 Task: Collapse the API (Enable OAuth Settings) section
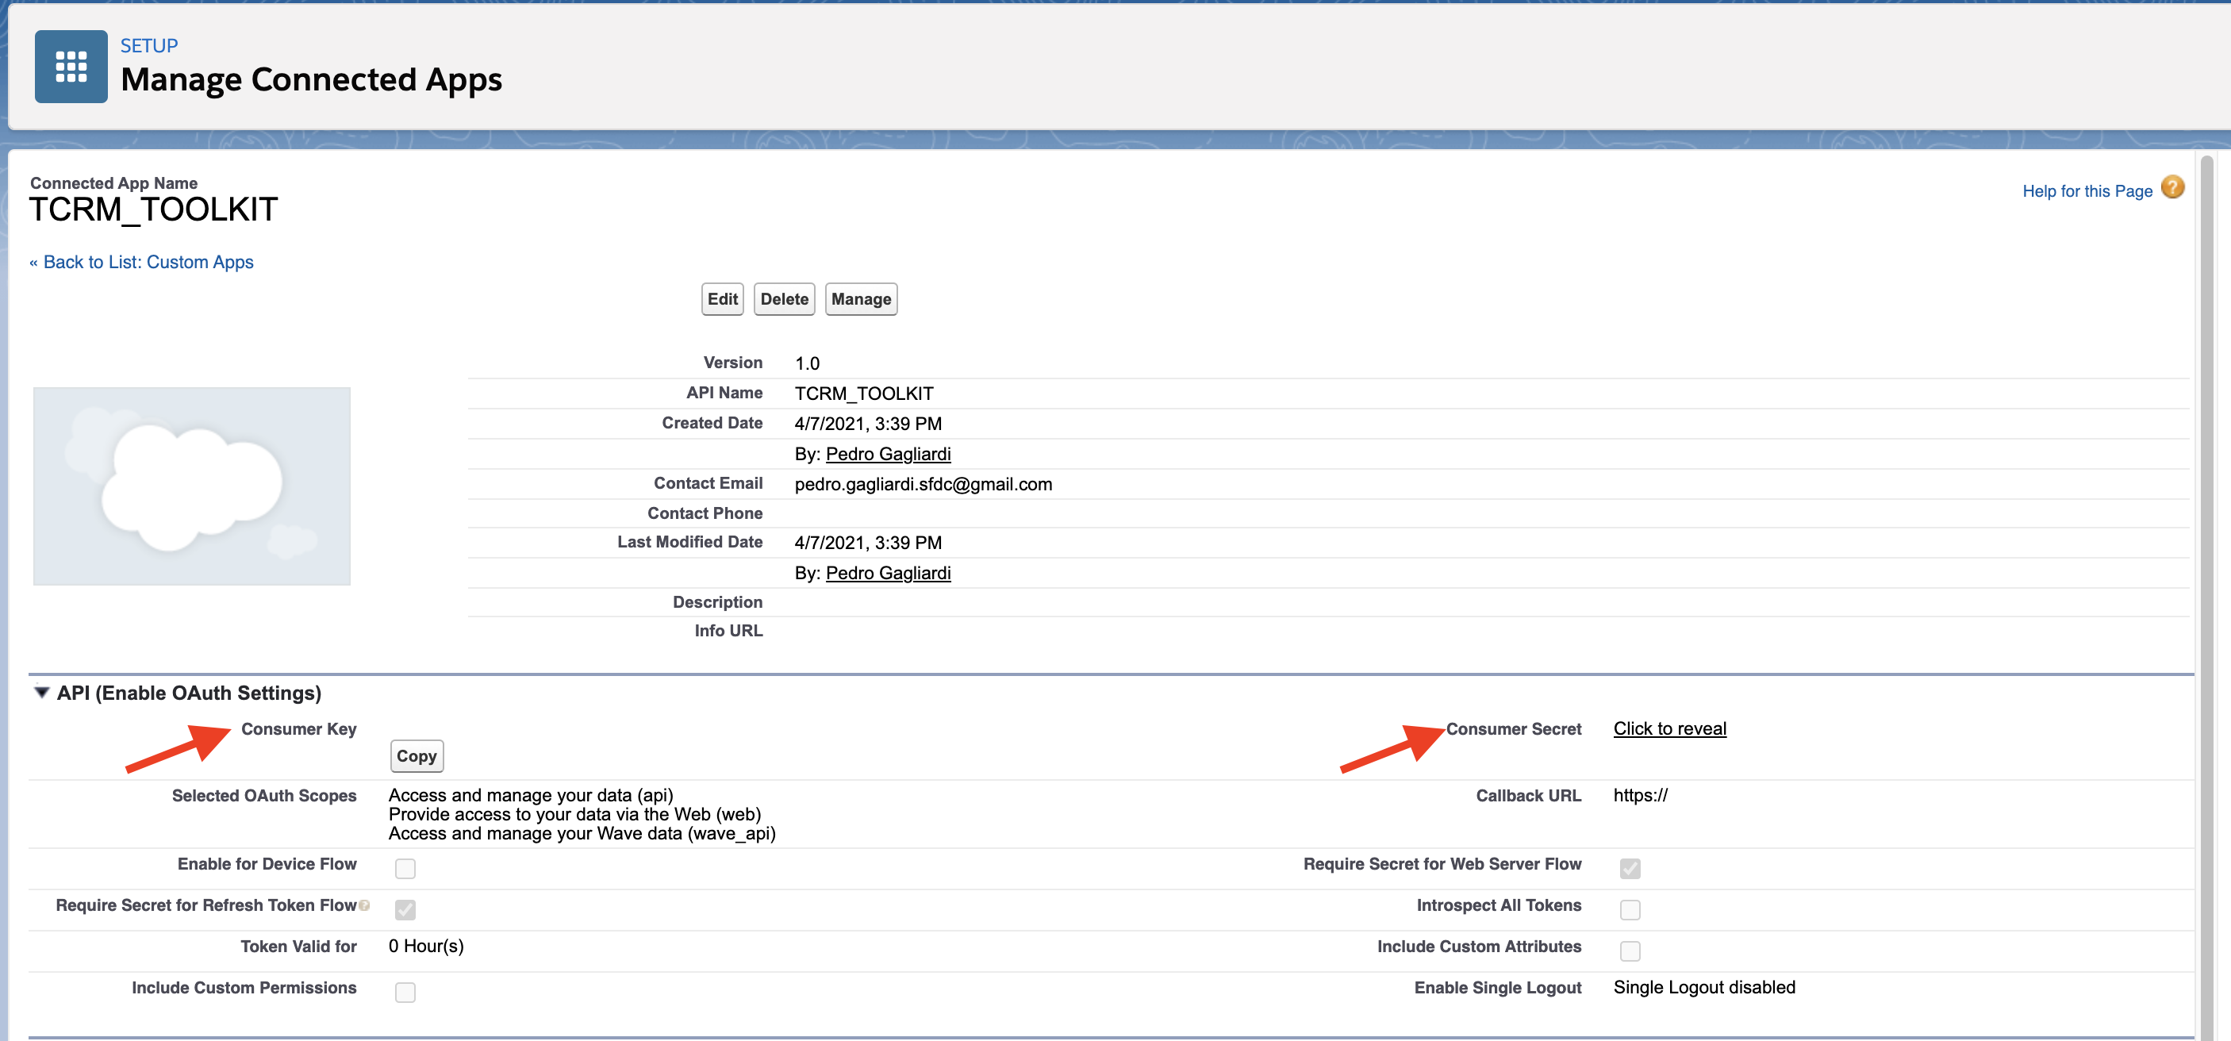click(x=40, y=692)
